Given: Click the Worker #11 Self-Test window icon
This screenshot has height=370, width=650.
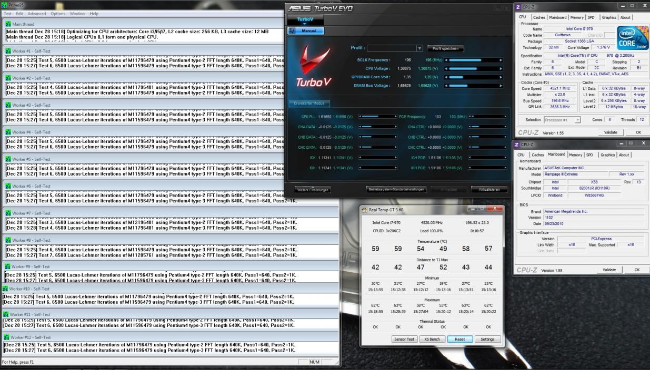Looking at the screenshot, I should [6, 314].
